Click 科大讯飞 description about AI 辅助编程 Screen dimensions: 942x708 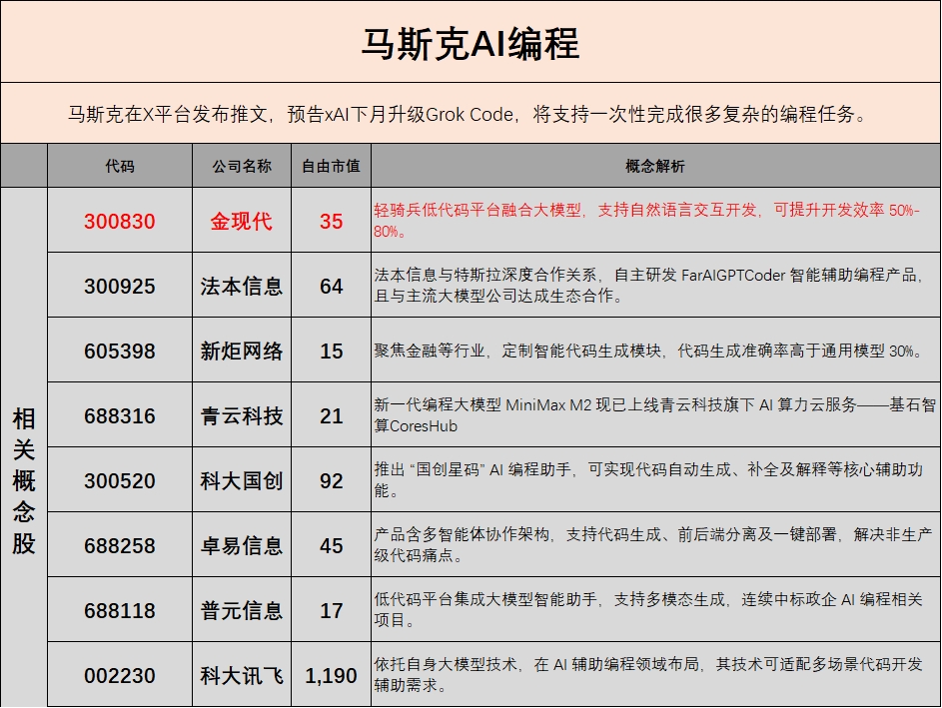tap(648, 674)
